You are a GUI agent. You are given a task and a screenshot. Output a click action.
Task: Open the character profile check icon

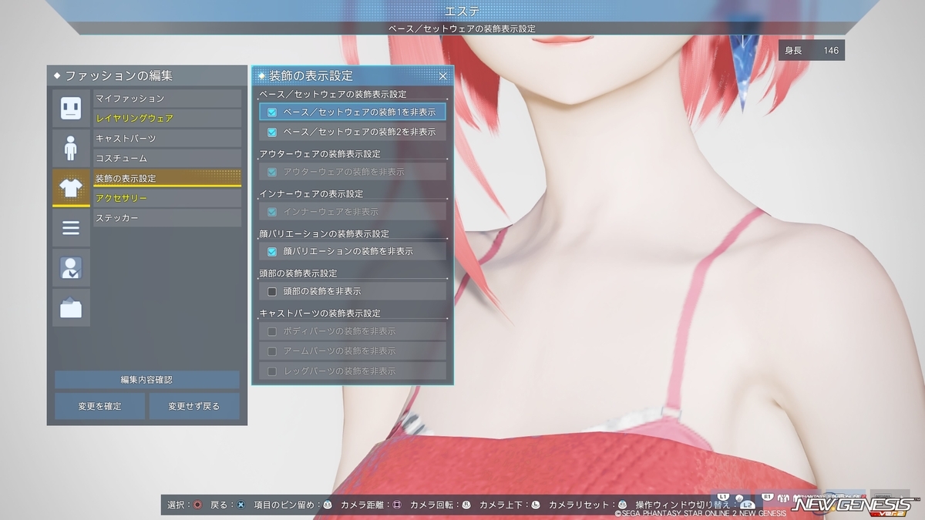(x=71, y=268)
